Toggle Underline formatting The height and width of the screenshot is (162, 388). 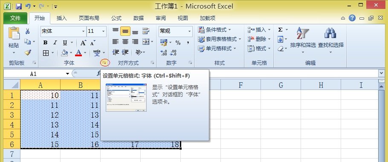65,43
